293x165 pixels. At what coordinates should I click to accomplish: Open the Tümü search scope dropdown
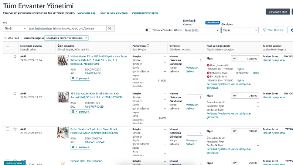coord(15,28)
